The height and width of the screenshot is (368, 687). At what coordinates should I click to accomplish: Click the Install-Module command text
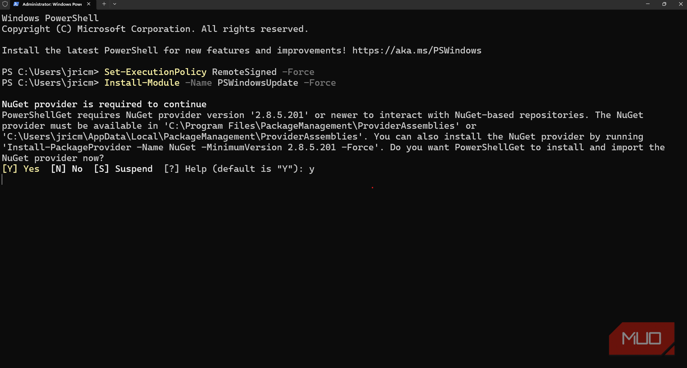142,83
